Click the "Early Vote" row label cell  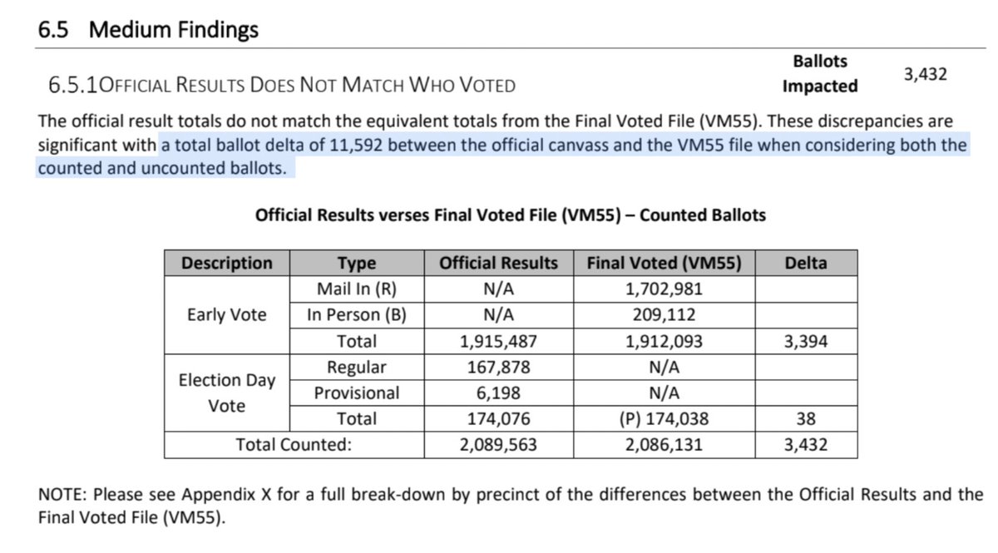[x=227, y=315]
